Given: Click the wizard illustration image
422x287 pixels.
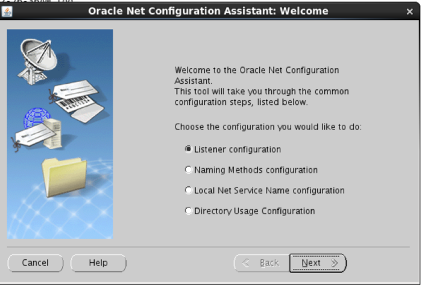Looking at the screenshot, I should point(60,134).
